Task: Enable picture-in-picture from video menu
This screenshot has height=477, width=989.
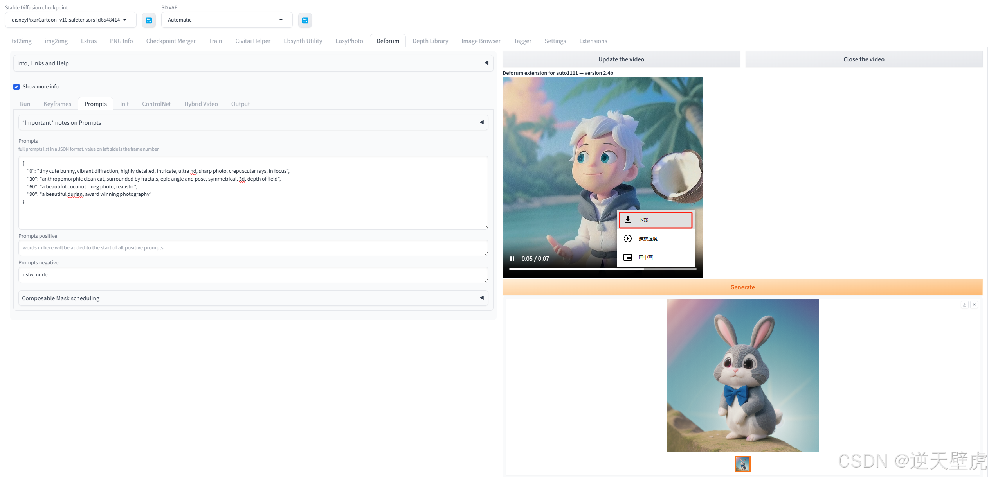Action: click(x=628, y=257)
